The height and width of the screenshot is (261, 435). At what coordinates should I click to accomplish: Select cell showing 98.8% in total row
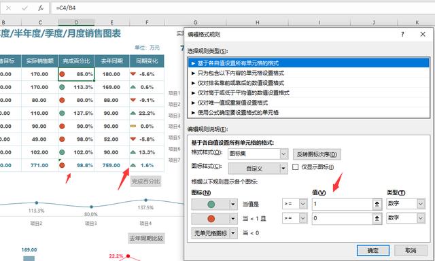click(x=76, y=165)
